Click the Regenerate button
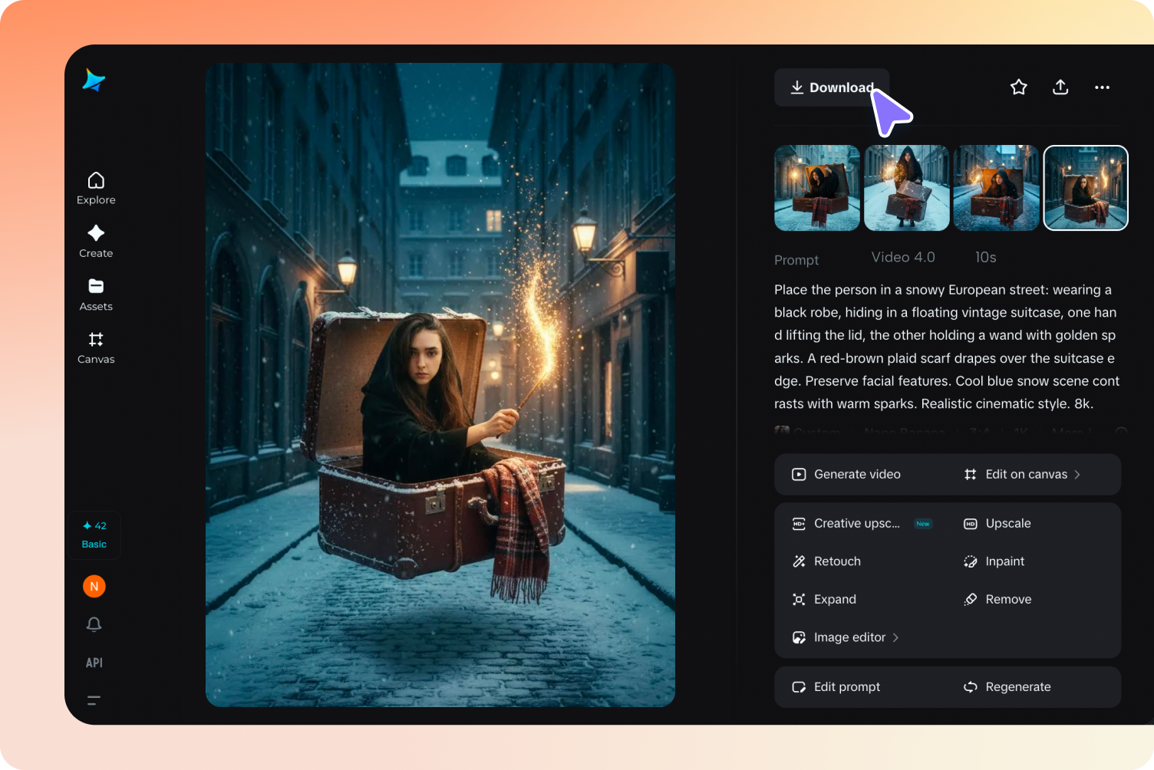Screen dimensions: 1154x770 [x=1017, y=686]
